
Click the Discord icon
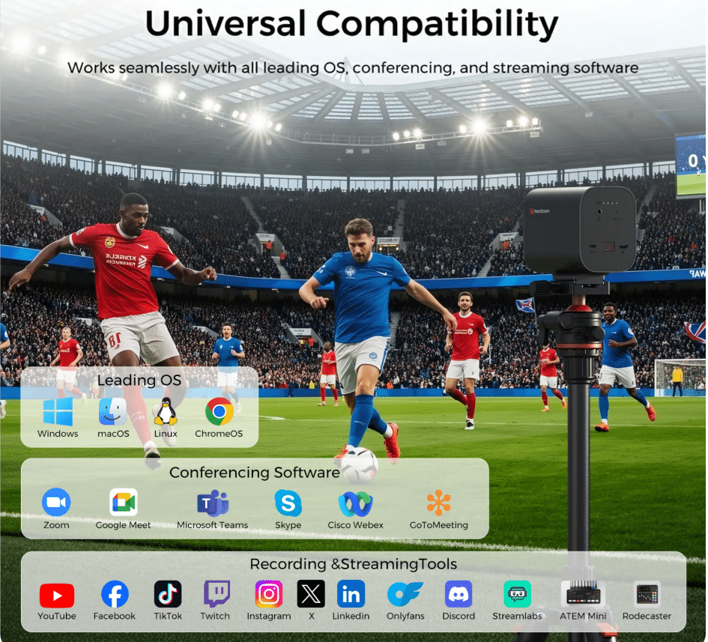[459, 594]
